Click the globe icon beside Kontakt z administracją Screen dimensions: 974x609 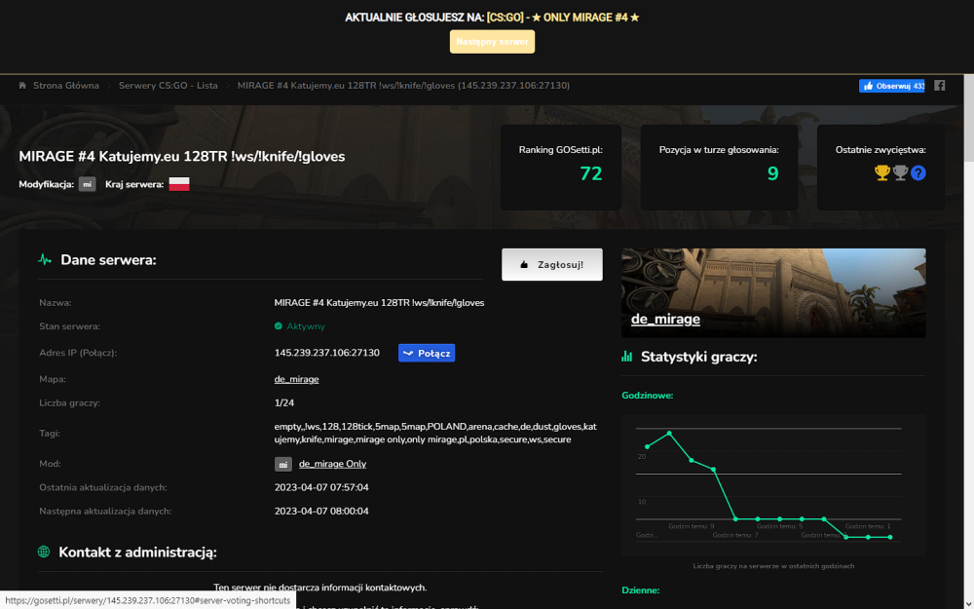pyautogui.click(x=44, y=552)
